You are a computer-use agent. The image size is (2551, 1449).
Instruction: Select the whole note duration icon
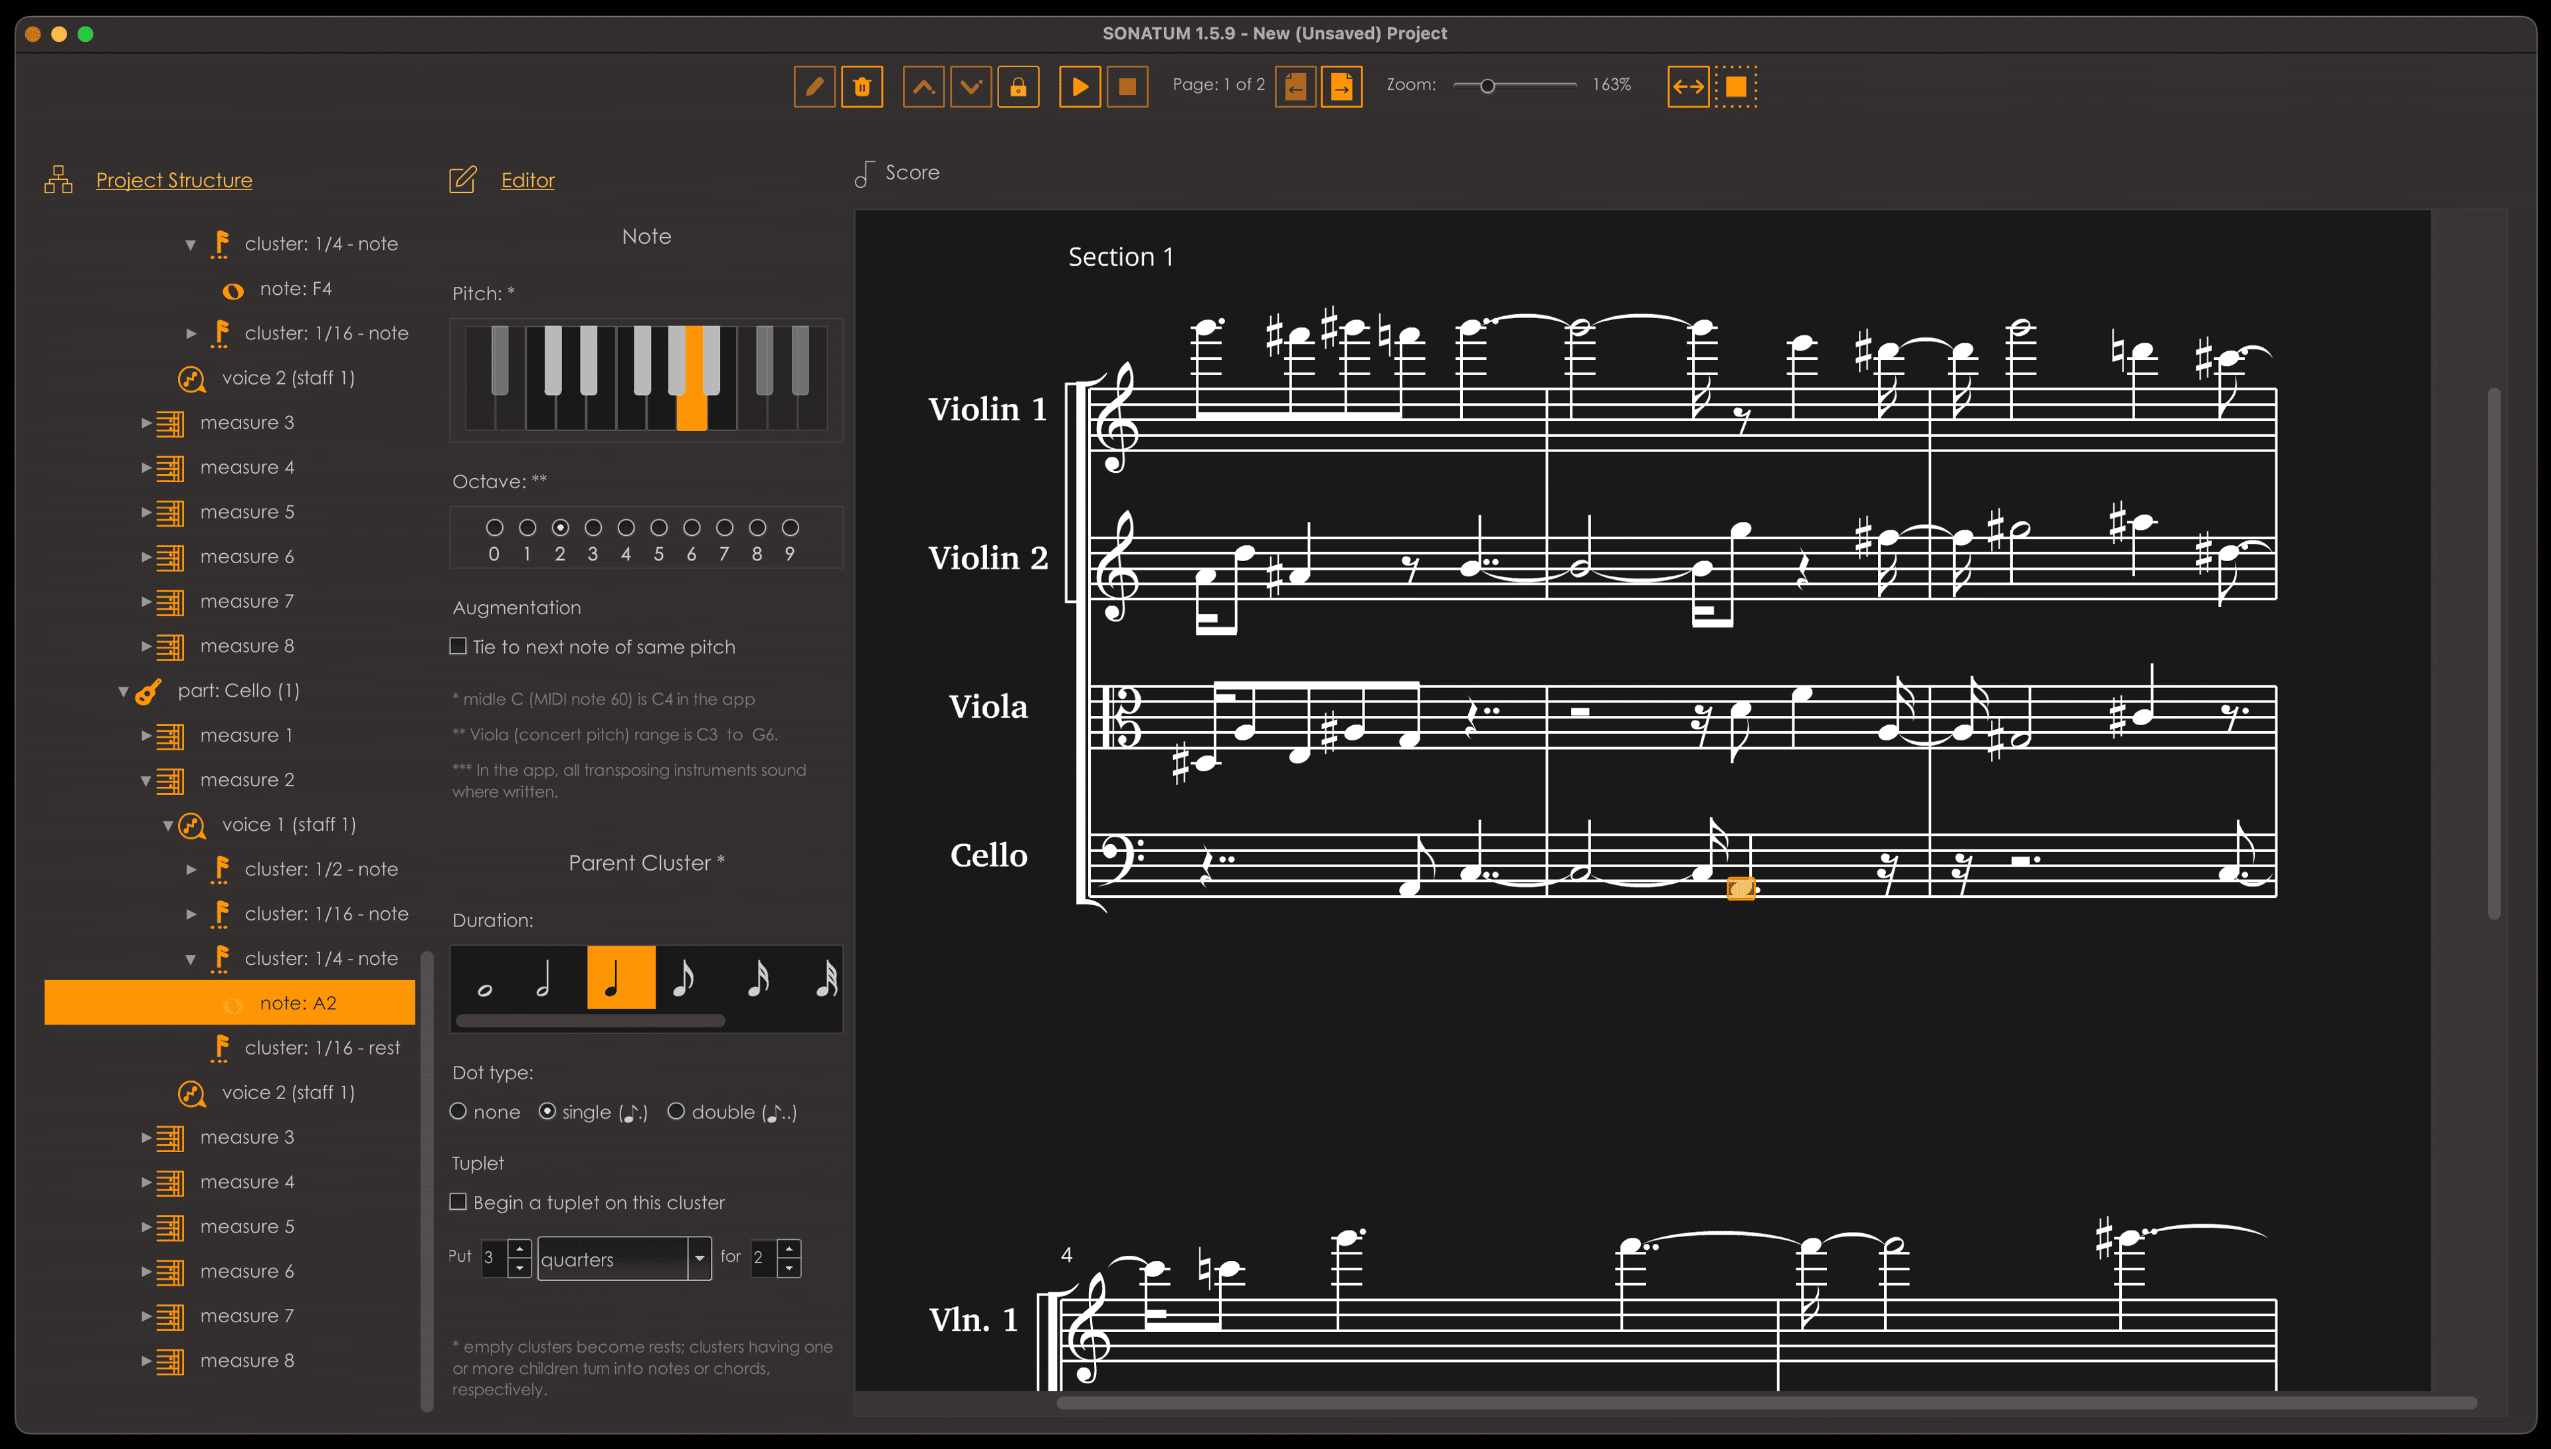pyautogui.click(x=485, y=989)
